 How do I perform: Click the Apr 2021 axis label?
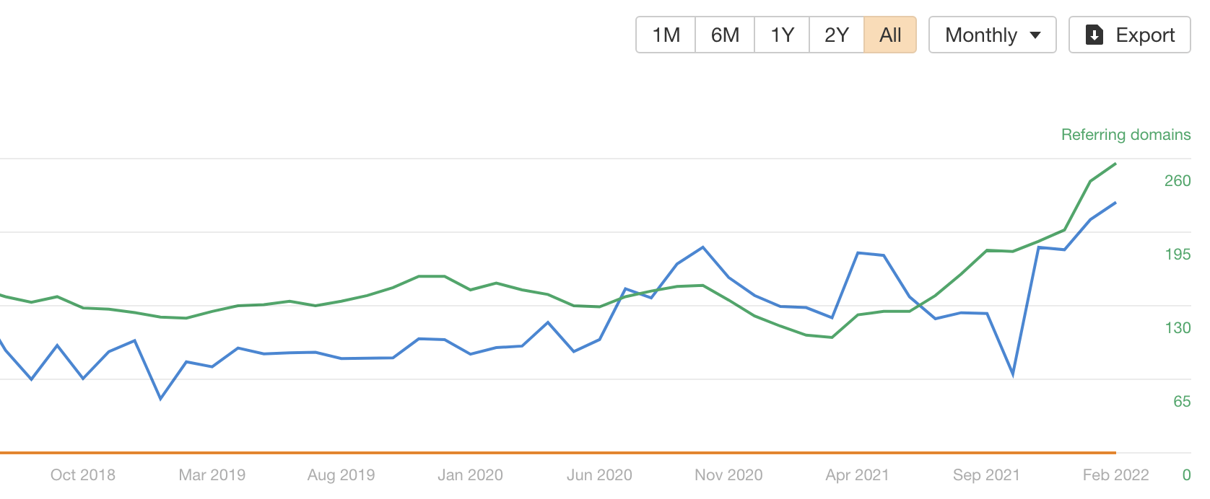tap(857, 474)
